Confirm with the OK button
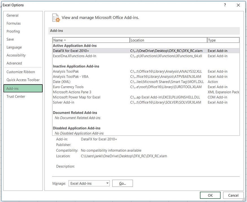The image size is (247, 202). coord(210,195)
